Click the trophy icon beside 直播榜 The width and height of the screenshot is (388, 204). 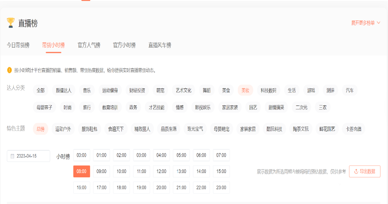tap(10, 23)
